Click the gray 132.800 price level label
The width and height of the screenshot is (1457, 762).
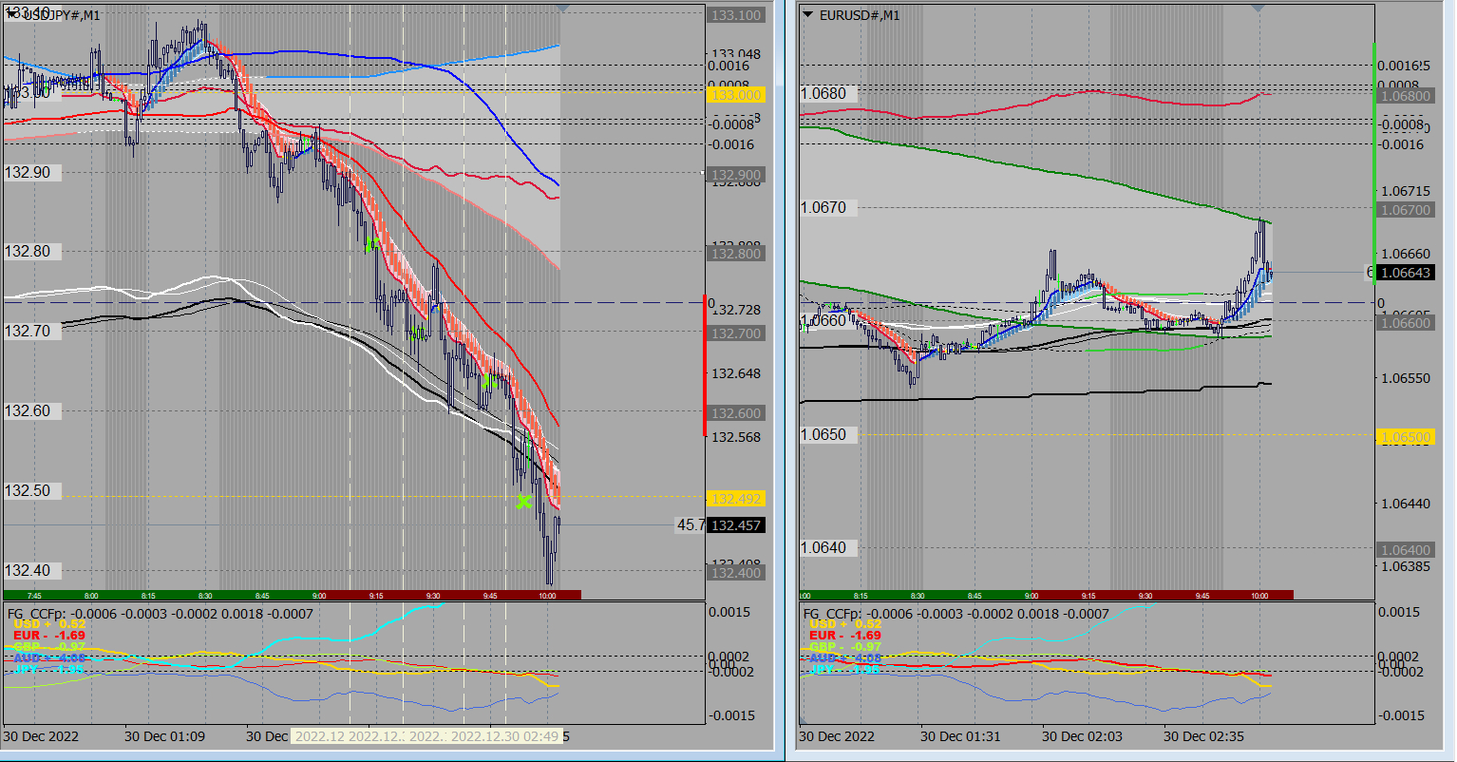coord(737,254)
